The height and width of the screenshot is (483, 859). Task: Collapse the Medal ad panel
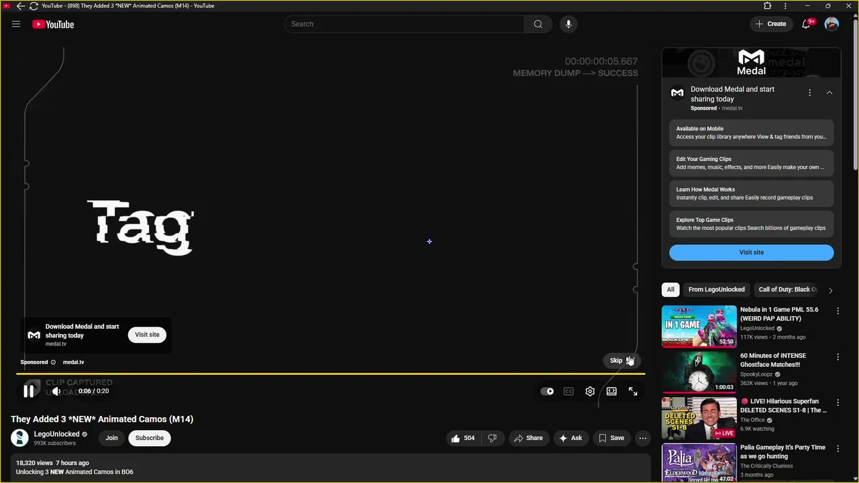pyautogui.click(x=829, y=93)
